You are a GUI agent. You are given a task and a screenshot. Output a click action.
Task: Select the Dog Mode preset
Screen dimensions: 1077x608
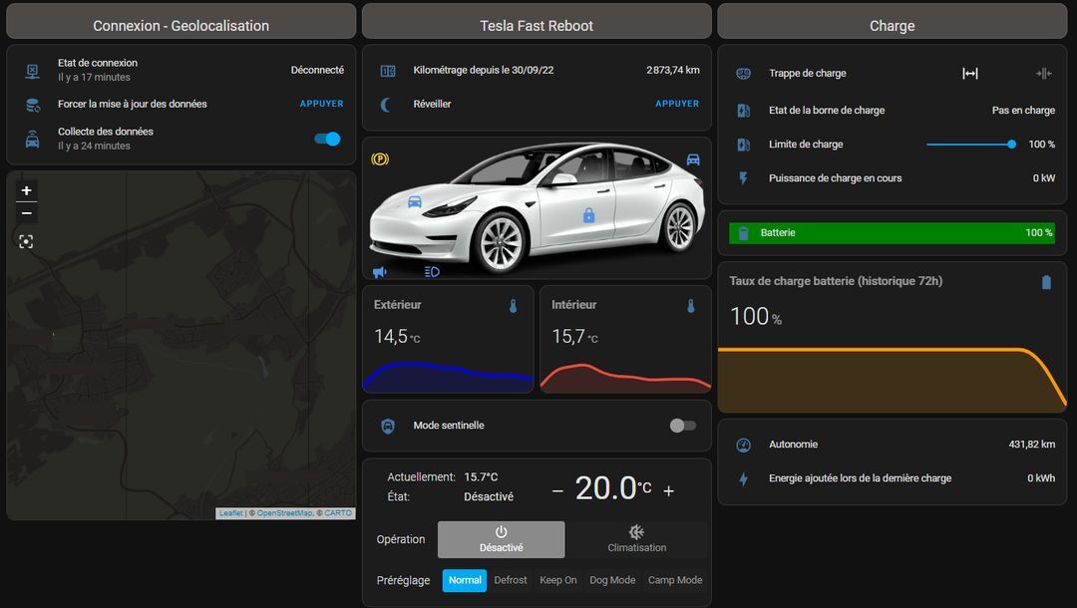612,580
